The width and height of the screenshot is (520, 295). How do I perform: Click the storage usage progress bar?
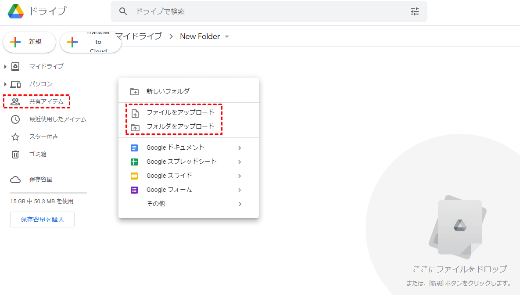click(x=48, y=192)
